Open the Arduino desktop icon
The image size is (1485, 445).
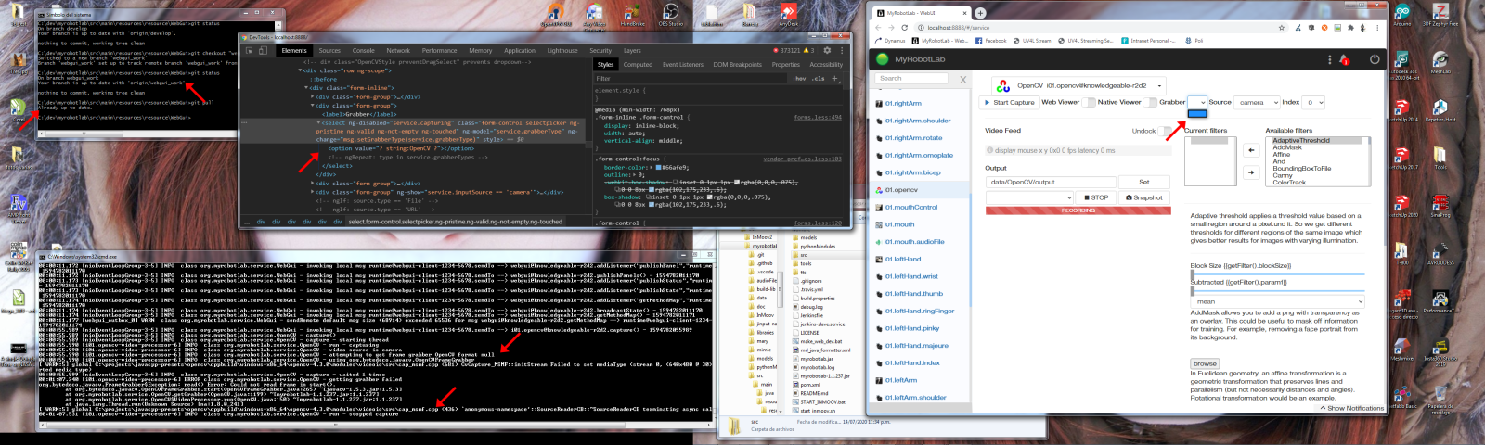[1401, 14]
